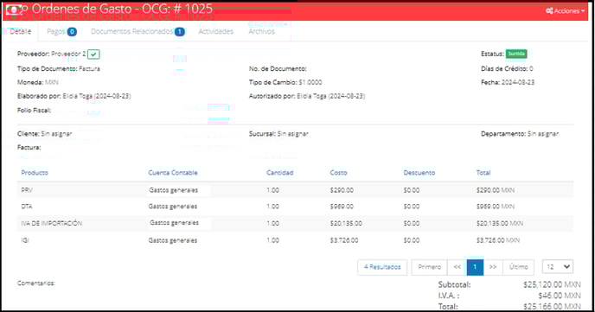This screenshot has height=312, width=595.
Task: Sort by the Cuenta Contable column header
Action: [173, 173]
